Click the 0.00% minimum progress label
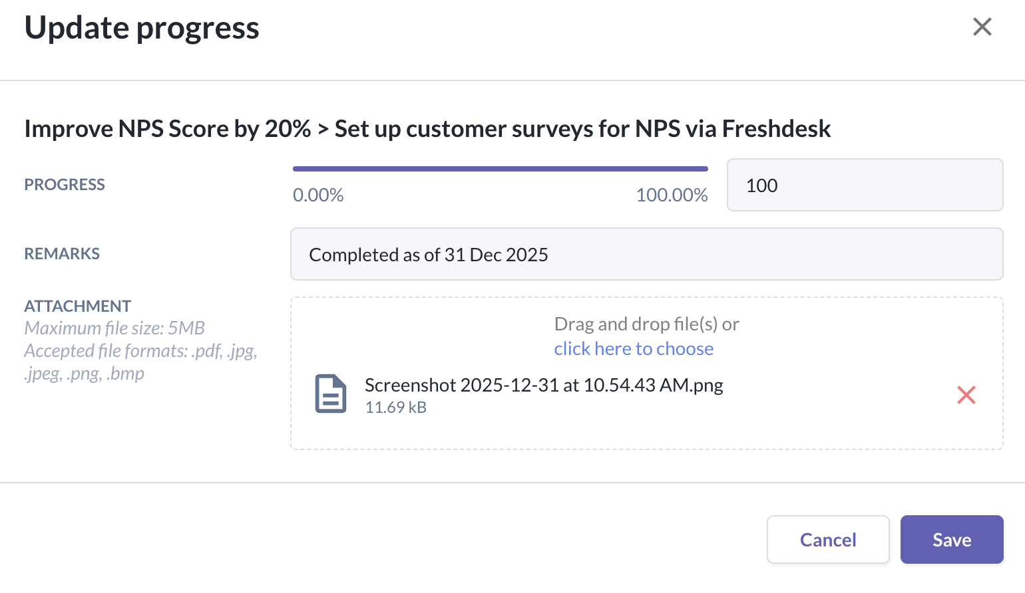1025x593 pixels. pyautogui.click(x=318, y=195)
